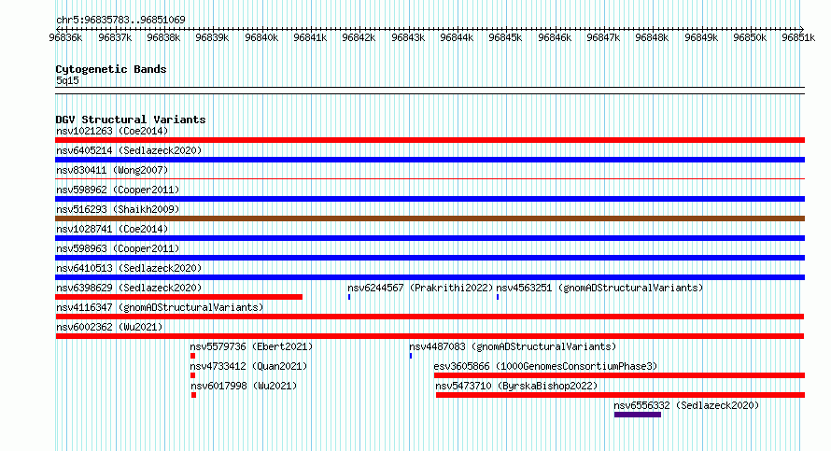831x451 pixels.
Task: Click the nsv5473710 (ByrskaBishop2022) label
Action: (516, 386)
